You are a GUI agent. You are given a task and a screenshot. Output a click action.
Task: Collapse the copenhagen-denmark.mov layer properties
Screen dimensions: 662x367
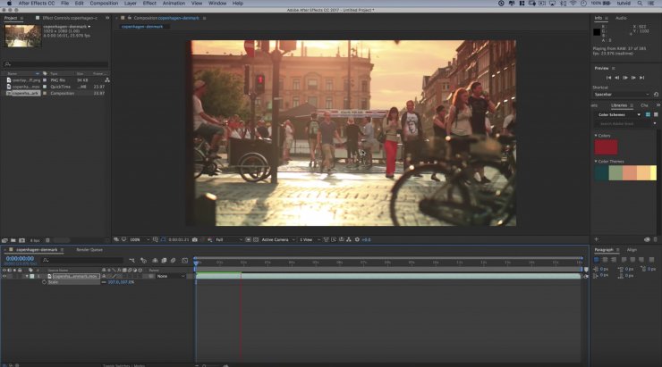pos(27,277)
